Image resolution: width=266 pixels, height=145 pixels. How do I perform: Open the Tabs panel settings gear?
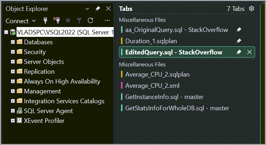pyautogui.click(x=252, y=9)
